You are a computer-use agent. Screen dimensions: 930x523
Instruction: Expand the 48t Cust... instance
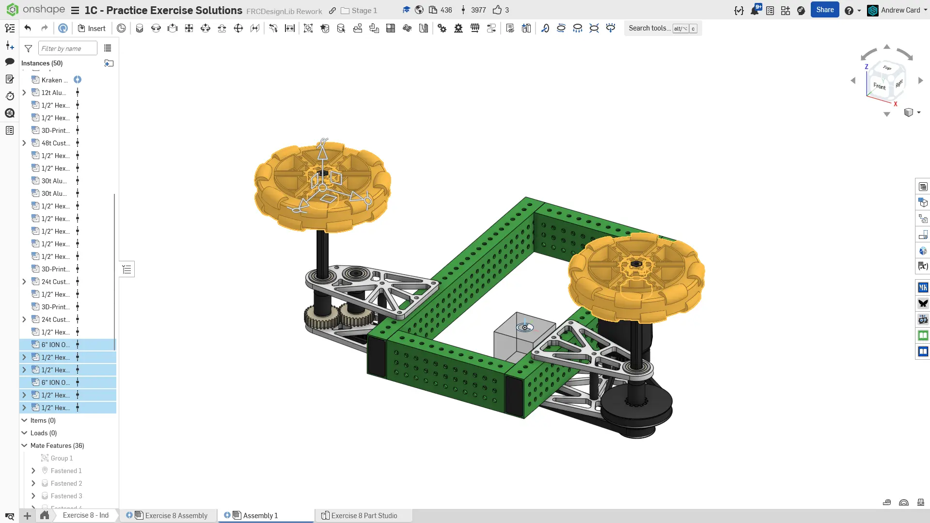click(24, 143)
